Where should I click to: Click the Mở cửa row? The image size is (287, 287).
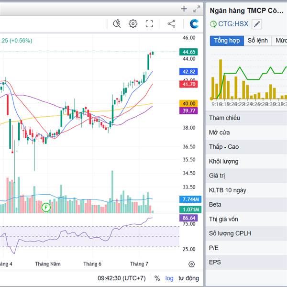click(246, 132)
